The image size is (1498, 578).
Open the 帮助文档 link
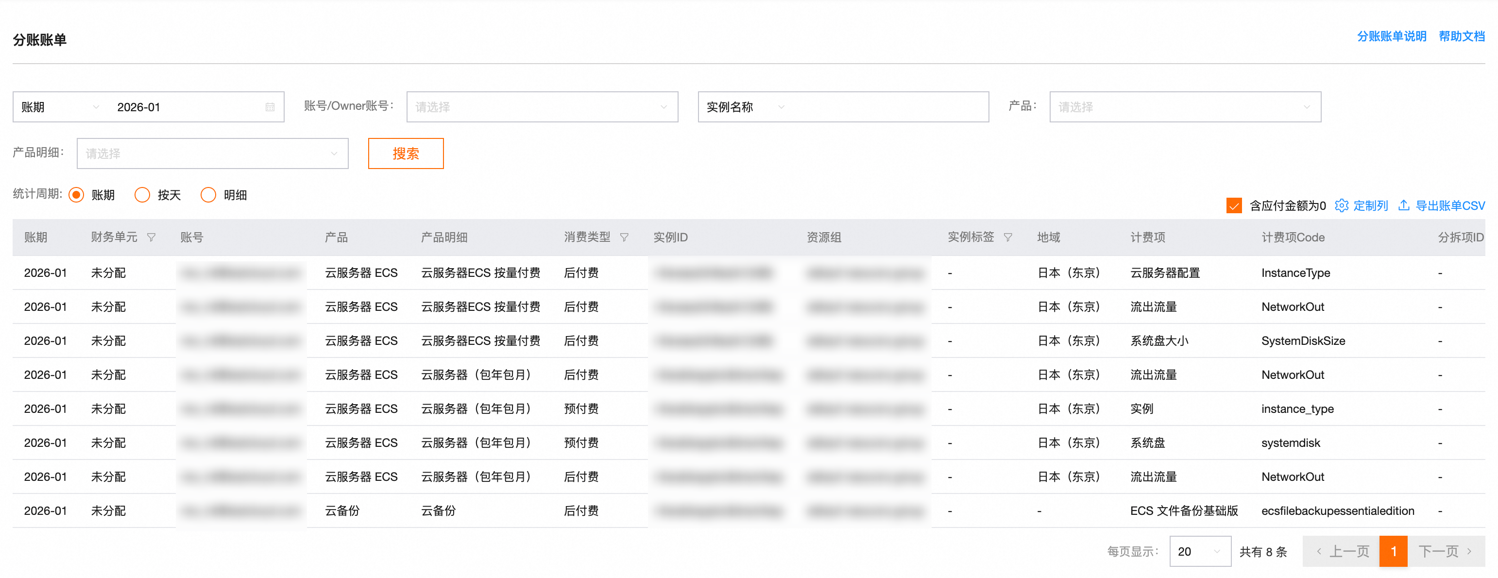tap(1462, 36)
